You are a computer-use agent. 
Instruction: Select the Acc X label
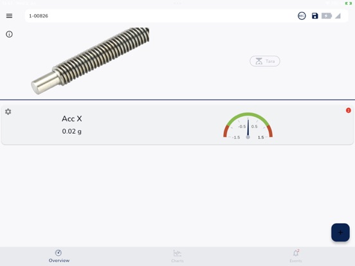tap(72, 119)
